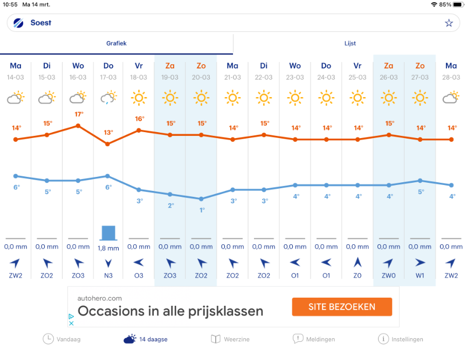
Task: Tap the favorite star icon
Action: pyautogui.click(x=449, y=23)
